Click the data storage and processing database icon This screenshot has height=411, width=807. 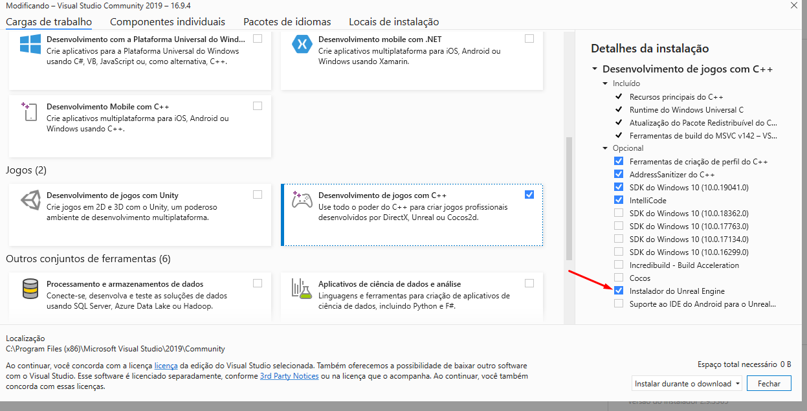(30, 289)
